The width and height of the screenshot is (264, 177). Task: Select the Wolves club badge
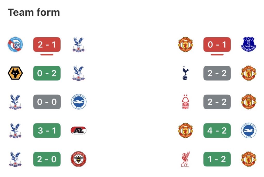tap(15, 73)
